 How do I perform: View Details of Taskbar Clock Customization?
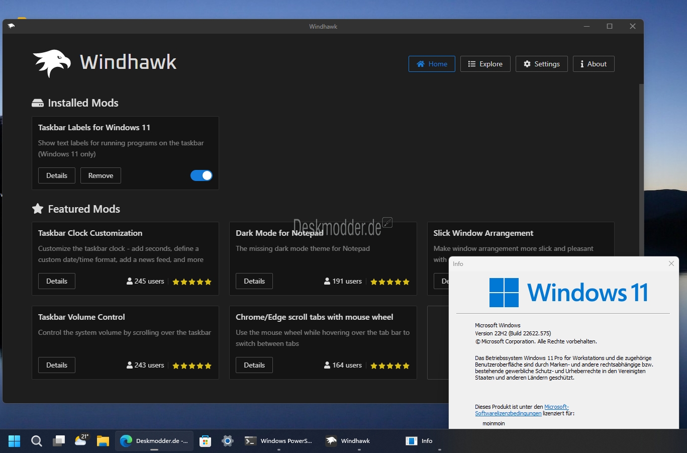(57, 281)
